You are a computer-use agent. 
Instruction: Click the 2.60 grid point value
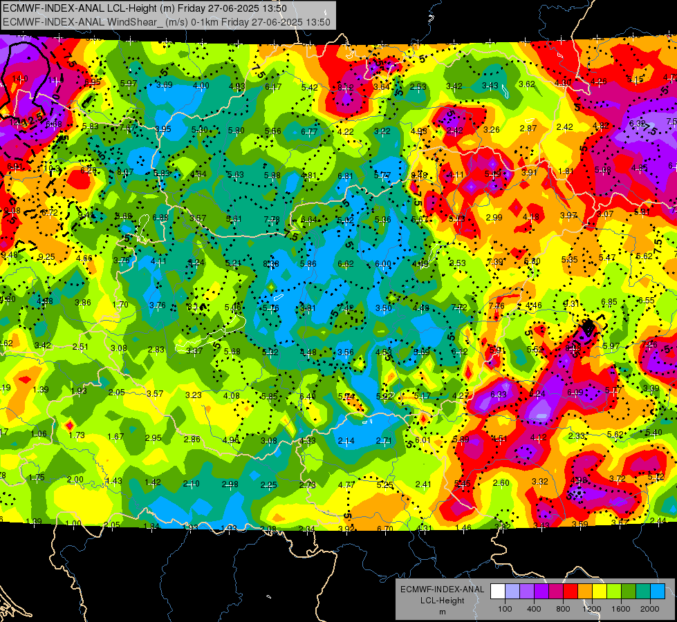[501, 482]
